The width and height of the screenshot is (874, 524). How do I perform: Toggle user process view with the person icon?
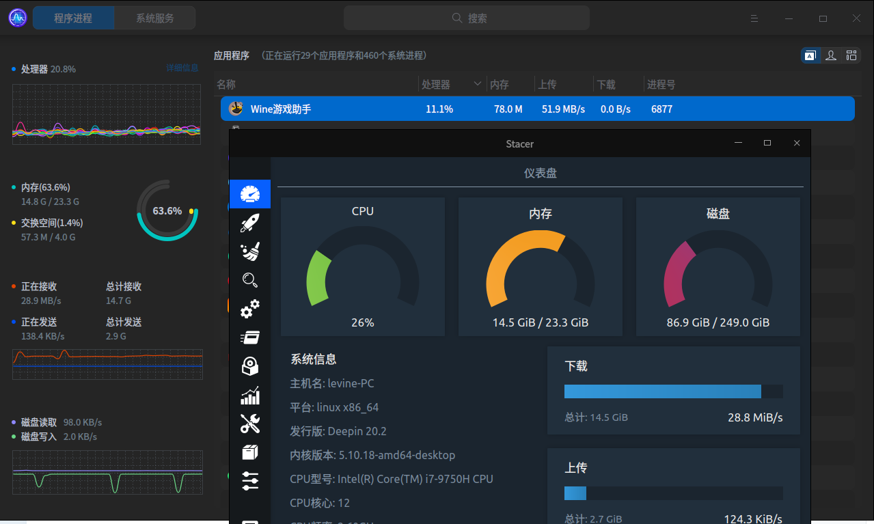[831, 55]
